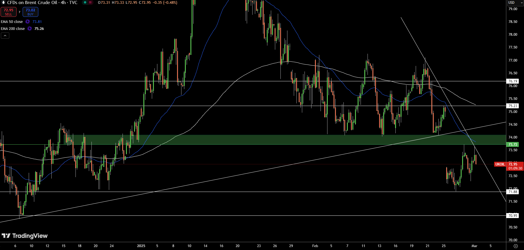Click the EMA 200 refresh cycle icon

tap(30, 28)
